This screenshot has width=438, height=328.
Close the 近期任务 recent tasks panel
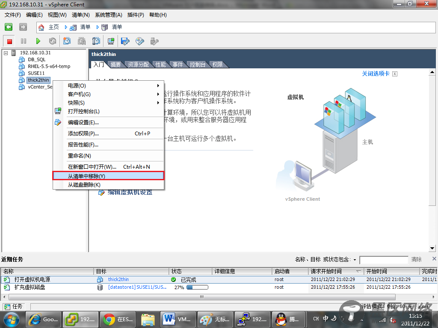[434, 259]
